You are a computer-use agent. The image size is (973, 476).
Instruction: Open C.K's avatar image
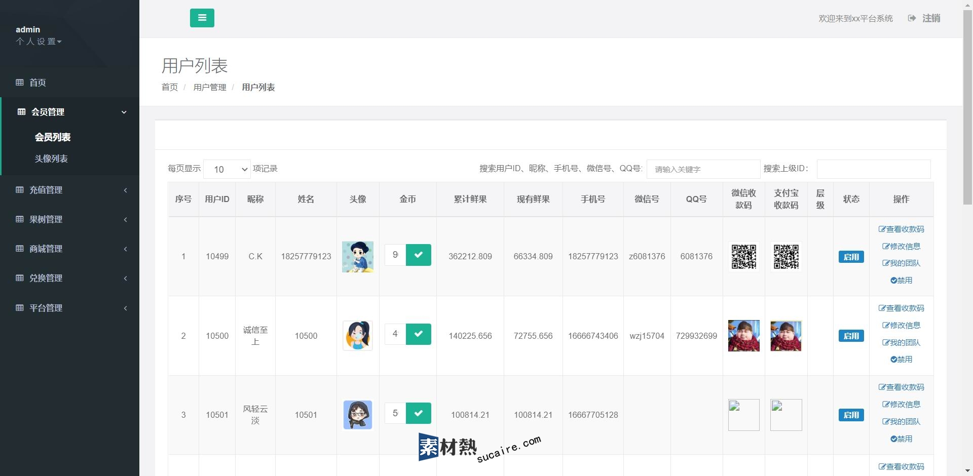pyautogui.click(x=358, y=257)
